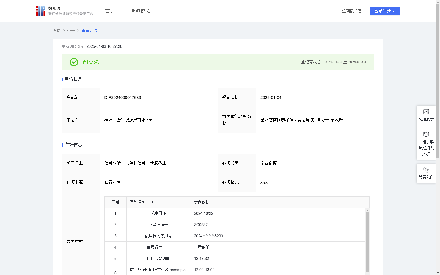The image size is (440, 275).
Task: Select industry value 信息传输、软件和信息技术服务业
Action: [135, 163]
